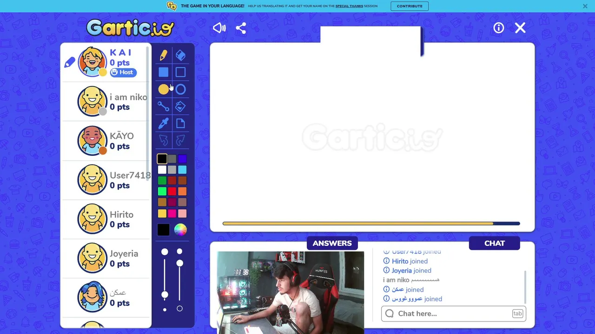Mute the game sound speaker icon
This screenshot has height=334, width=595.
coord(219,28)
